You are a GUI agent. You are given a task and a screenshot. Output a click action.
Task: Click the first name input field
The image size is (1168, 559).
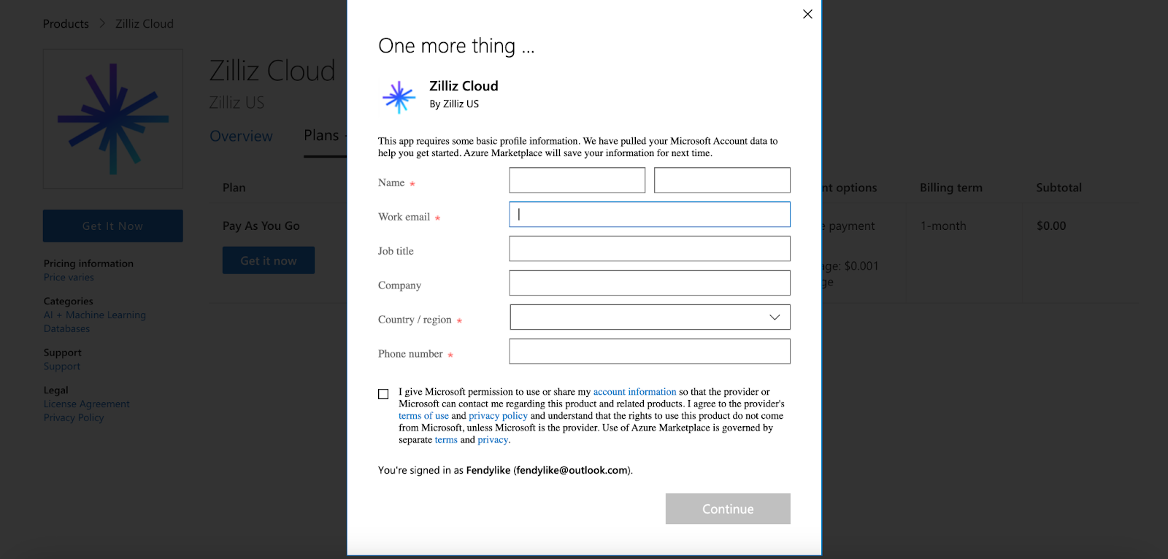(577, 180)
